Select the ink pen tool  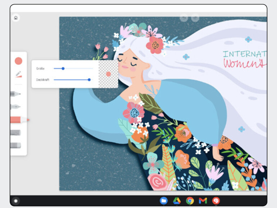click(15, 107)
